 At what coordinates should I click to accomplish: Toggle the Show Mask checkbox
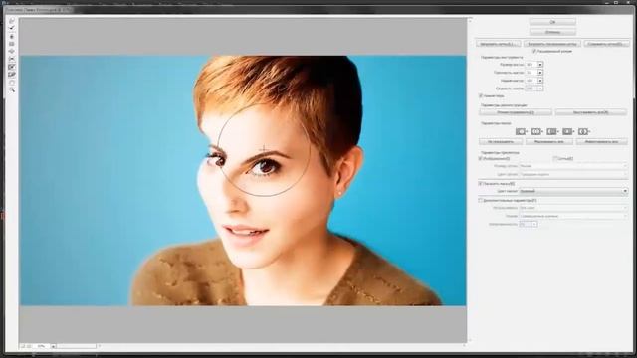[x=481, y=183]
